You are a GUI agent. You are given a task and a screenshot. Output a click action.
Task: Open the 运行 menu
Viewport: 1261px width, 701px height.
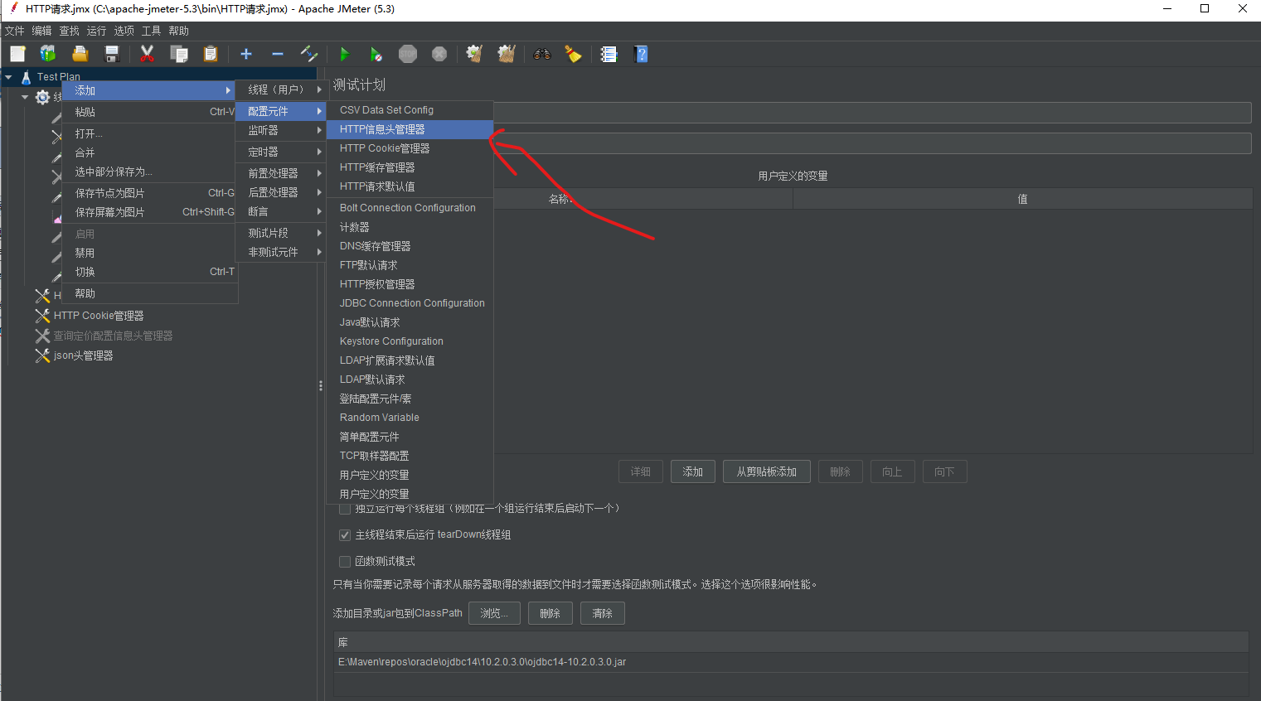[97, 31]
